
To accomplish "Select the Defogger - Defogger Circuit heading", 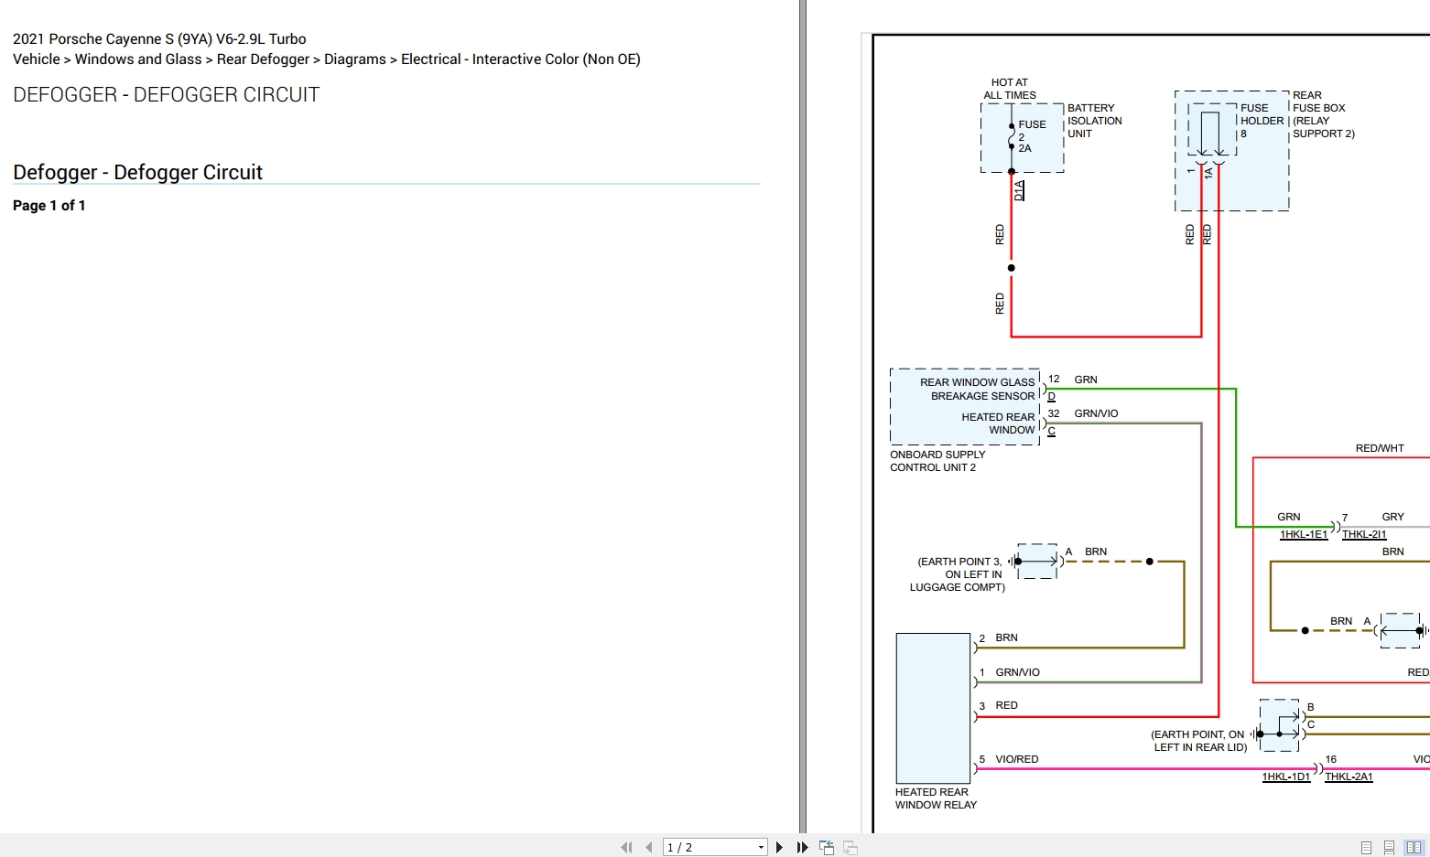I will [137, 172].
